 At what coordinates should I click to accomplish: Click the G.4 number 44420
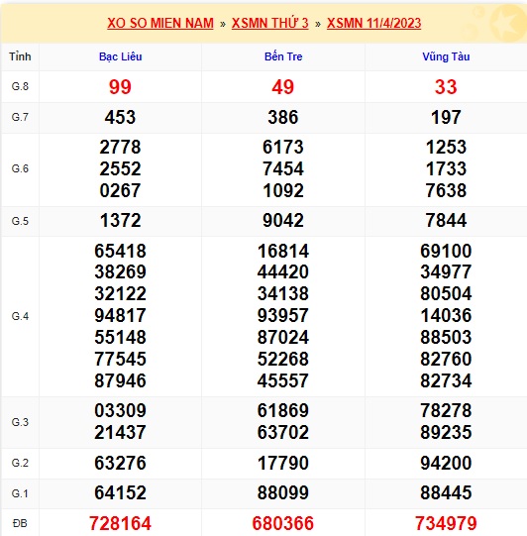tap(283, 272)
